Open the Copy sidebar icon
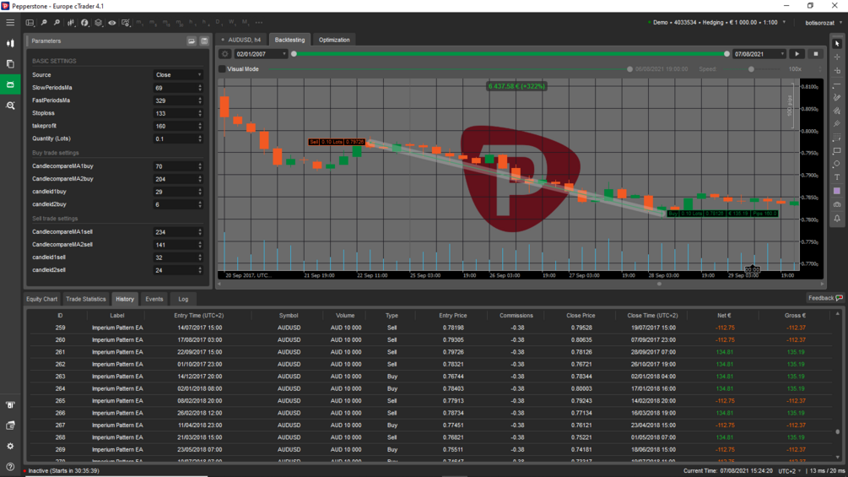The height and width of the screenshot is (477, 848). (x=10, y=64)
